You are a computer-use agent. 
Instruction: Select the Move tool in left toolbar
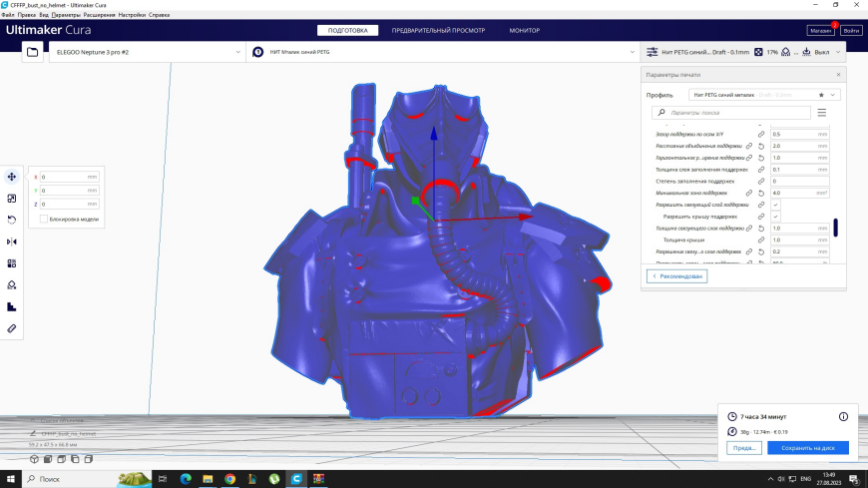coord(12,177)
